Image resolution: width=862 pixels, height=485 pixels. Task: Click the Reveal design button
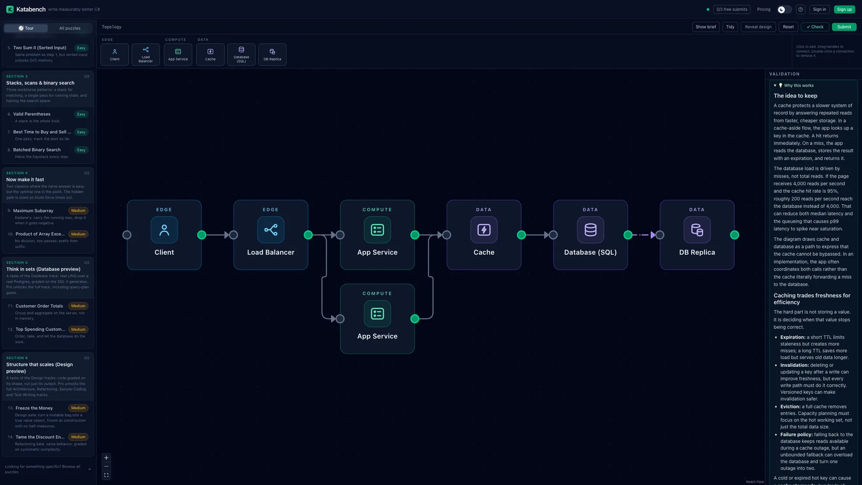[x=758, y=27]
